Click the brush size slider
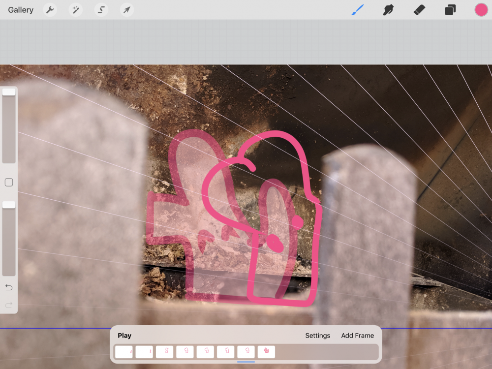This screenshot has width=492, height=369. (x=9, y=126)
